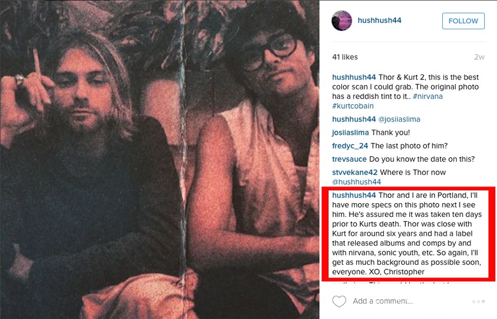Open hushhush44 profile avatar picture

point(342,20)
